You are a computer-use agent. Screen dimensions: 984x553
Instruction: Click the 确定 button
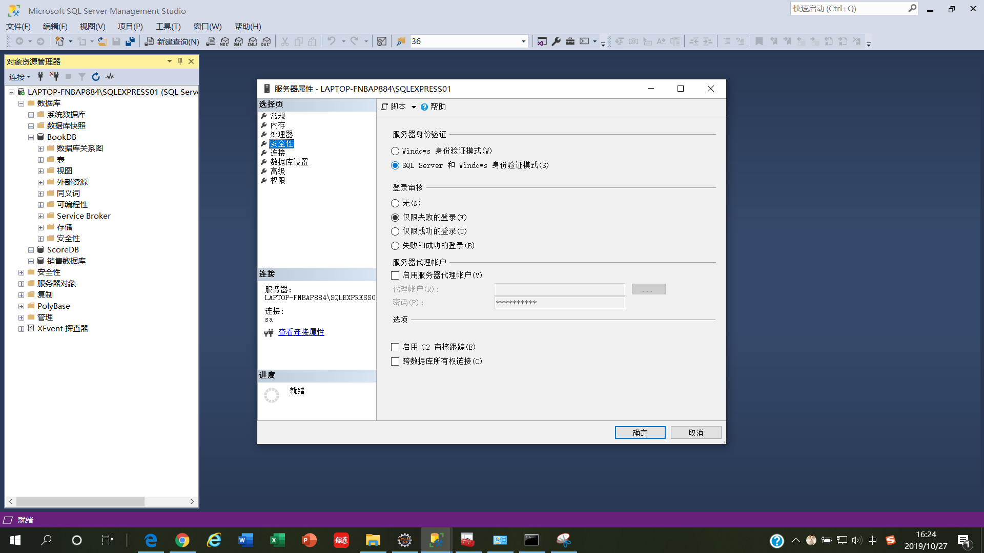coord(640,433)
